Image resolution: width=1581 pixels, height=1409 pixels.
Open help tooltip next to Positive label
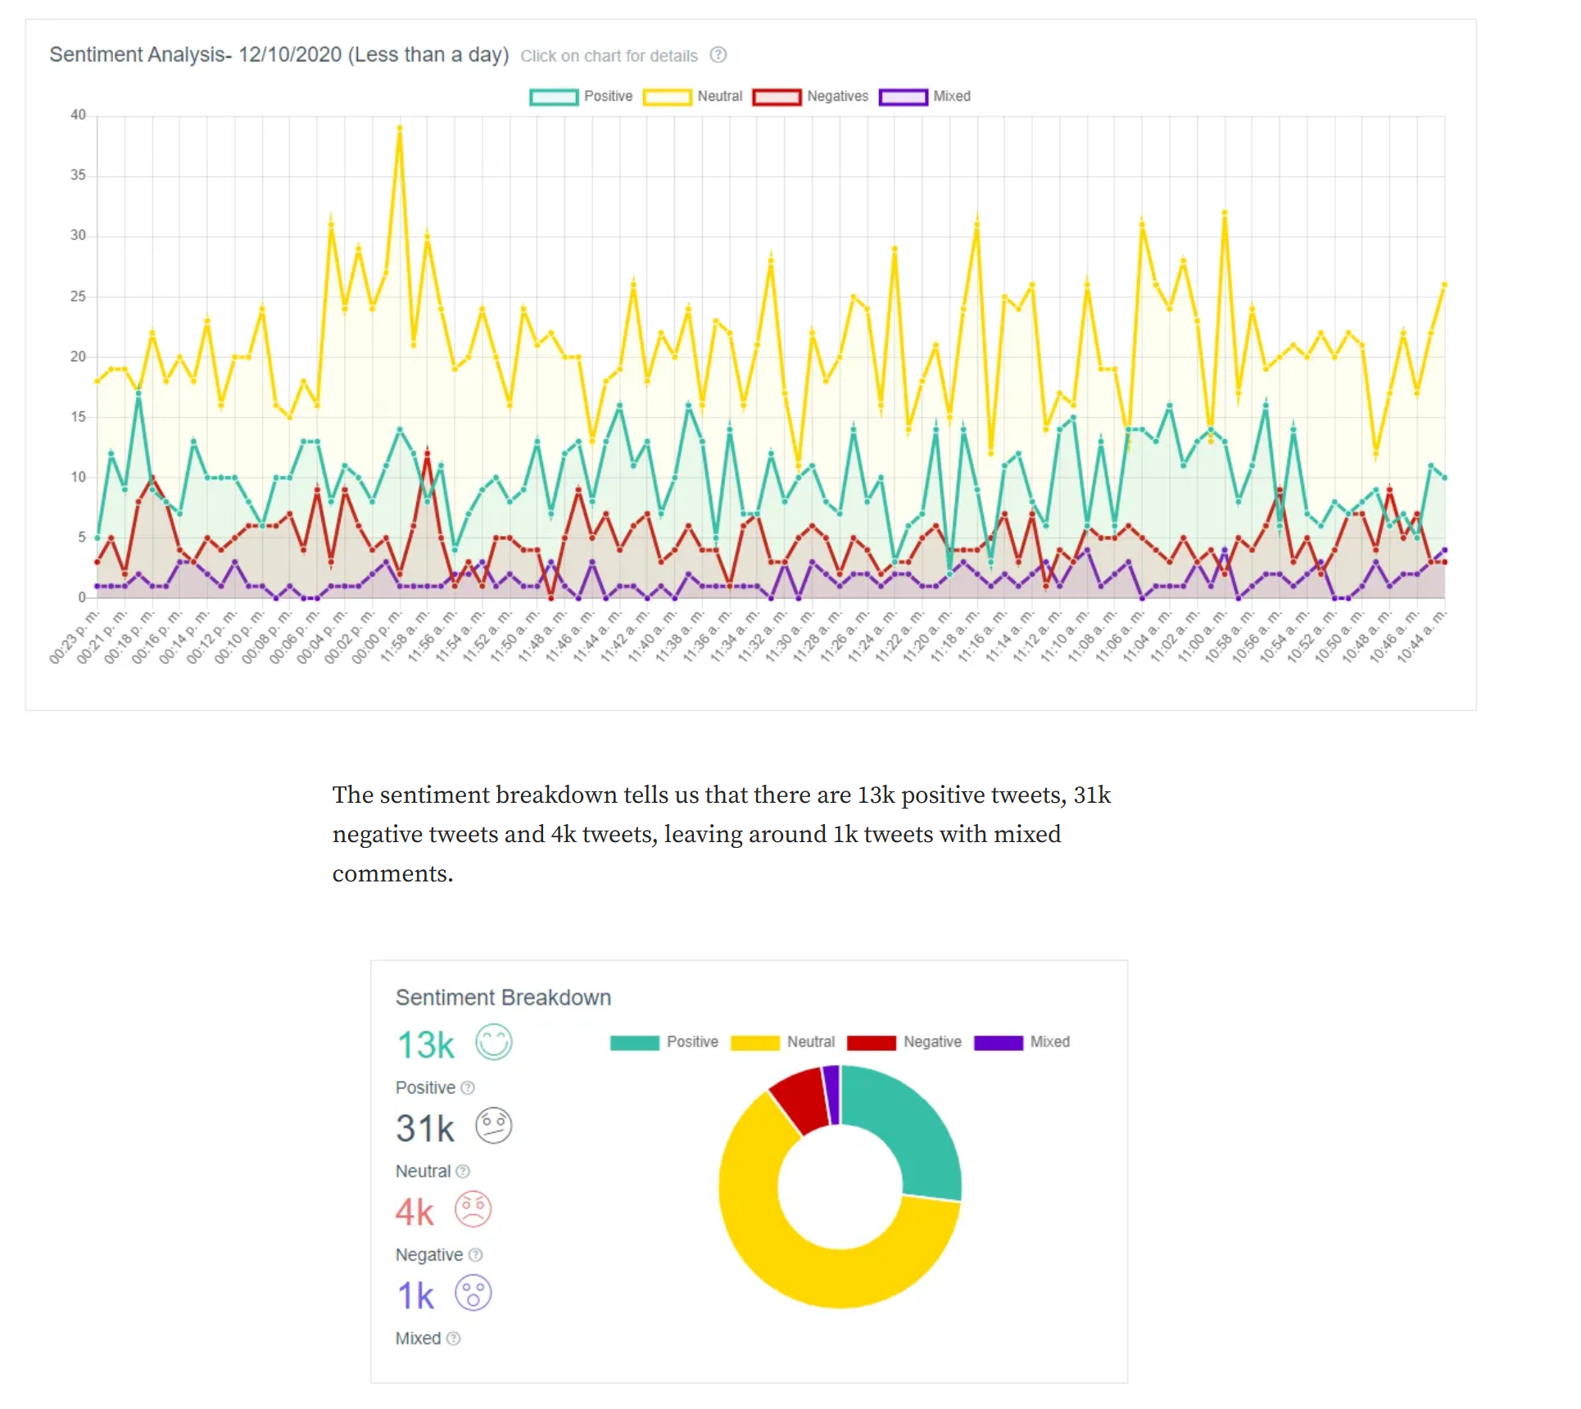[468, 1088]
